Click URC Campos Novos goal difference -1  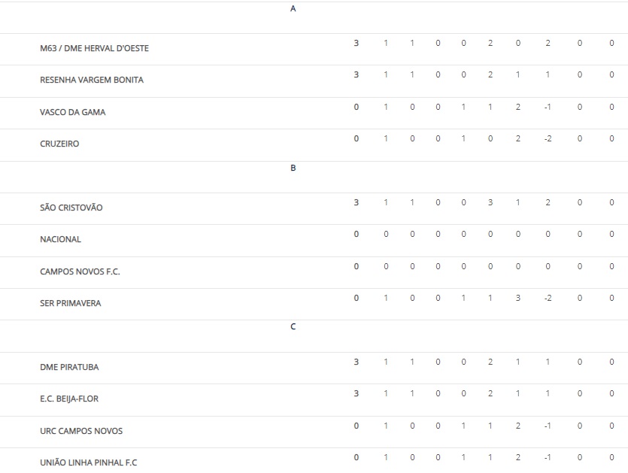[548, 426]
